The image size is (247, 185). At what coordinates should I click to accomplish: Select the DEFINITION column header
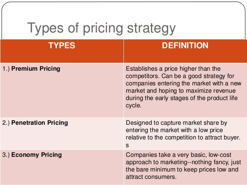pos(185,46)
